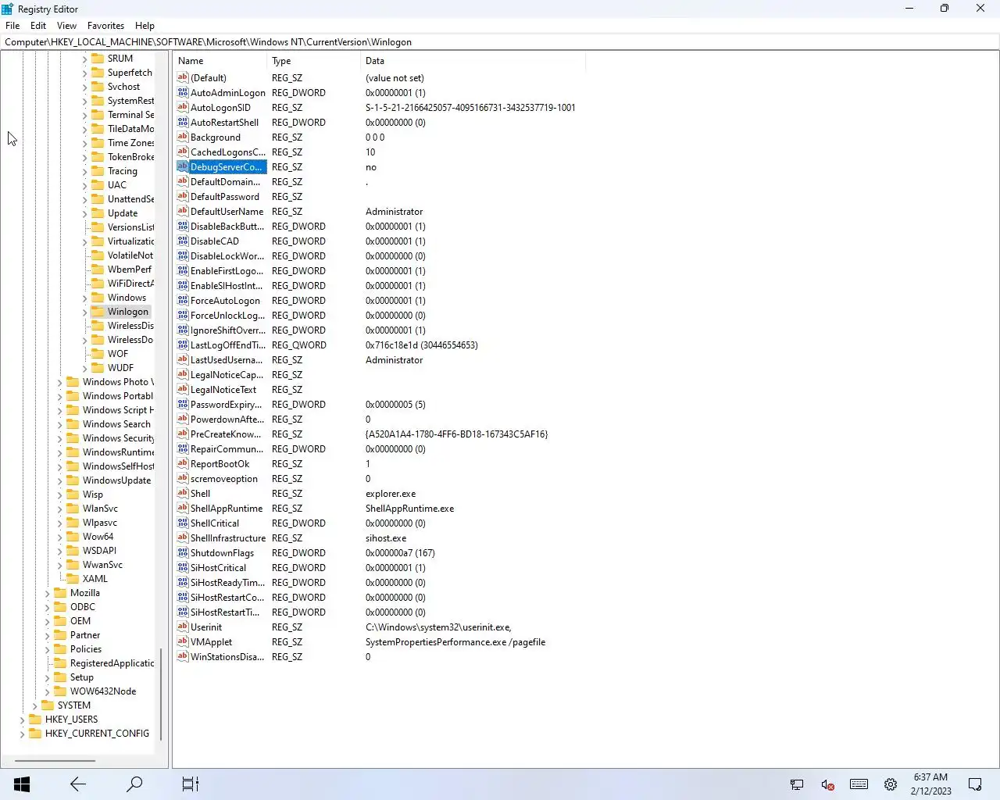Select the ReportBootOk value
This screenshot has width=1000, height=800.
click(x=220, y=463)
